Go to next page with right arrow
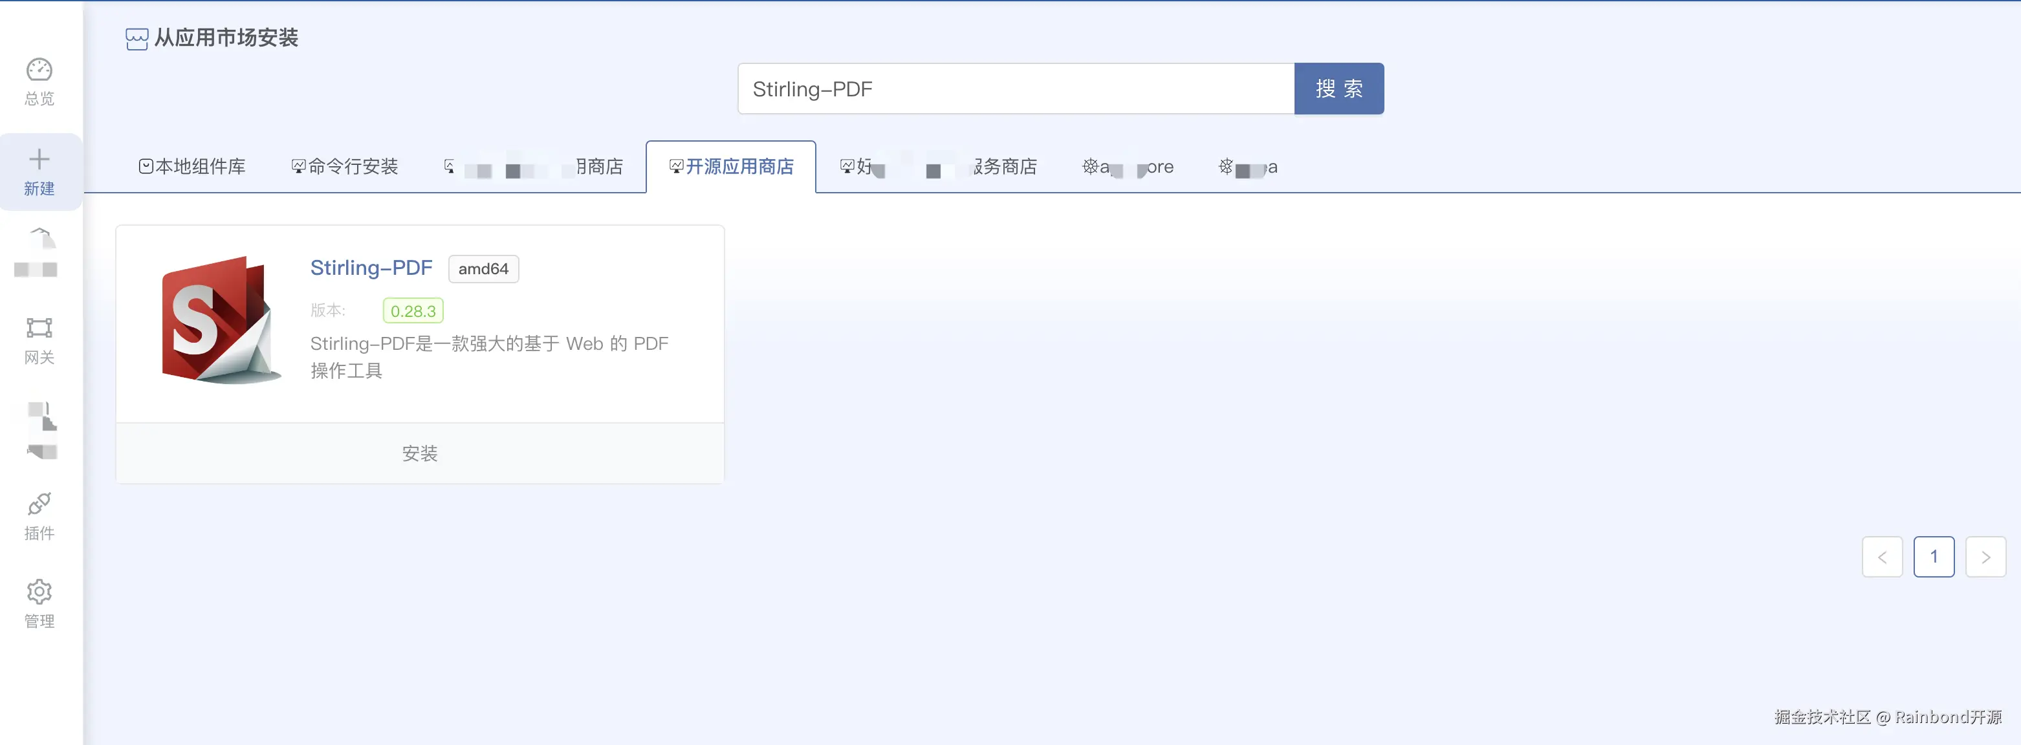Viewport: 2021px width, 745px height. tap(1985, 557)
